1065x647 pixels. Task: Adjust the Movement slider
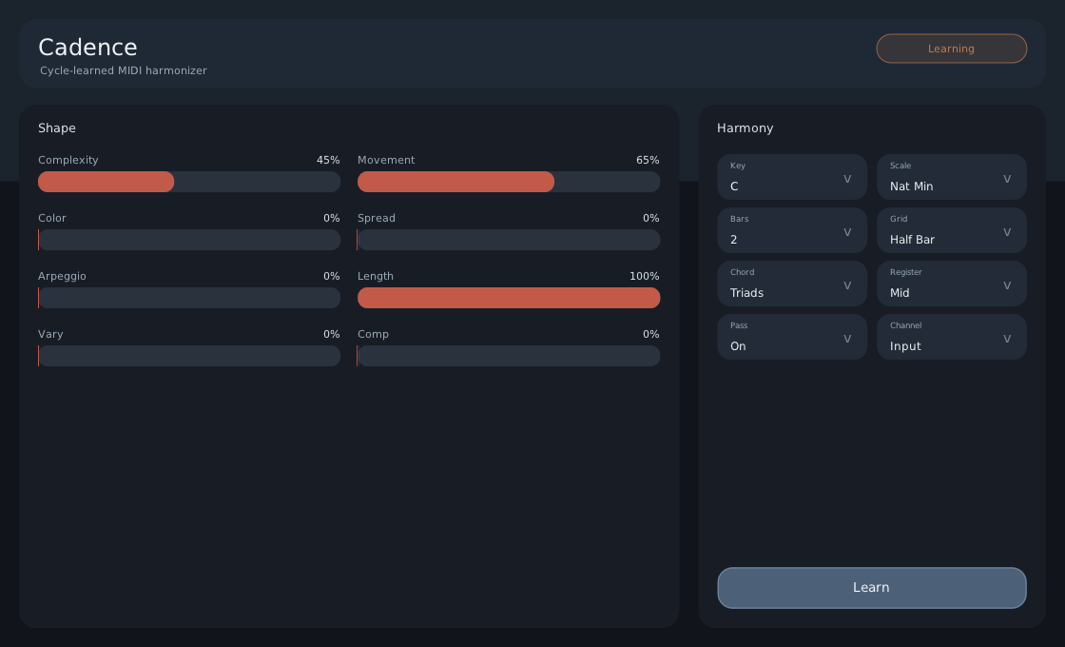(x=509, y=182)
